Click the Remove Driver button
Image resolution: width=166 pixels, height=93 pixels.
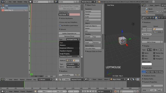69,36
